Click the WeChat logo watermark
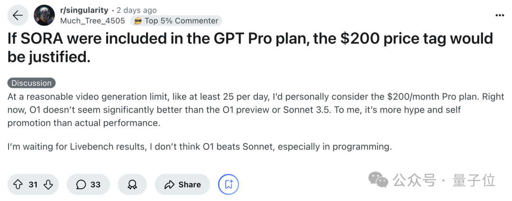This screenshot has width=512, height=201. click(379, 180)
